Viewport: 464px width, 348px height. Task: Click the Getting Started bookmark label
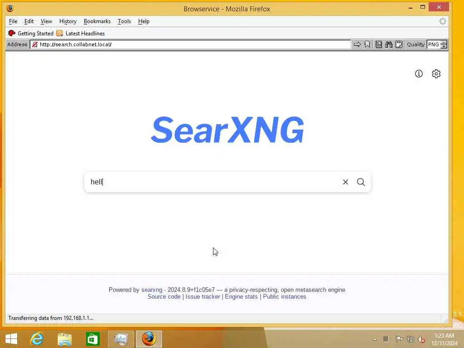[x=35, y=34]
